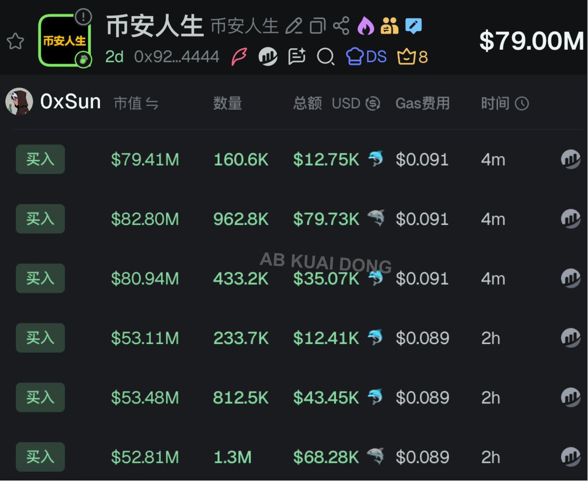Click the sparkle note icon in header
Screen dimensions: 588x481
297,57
